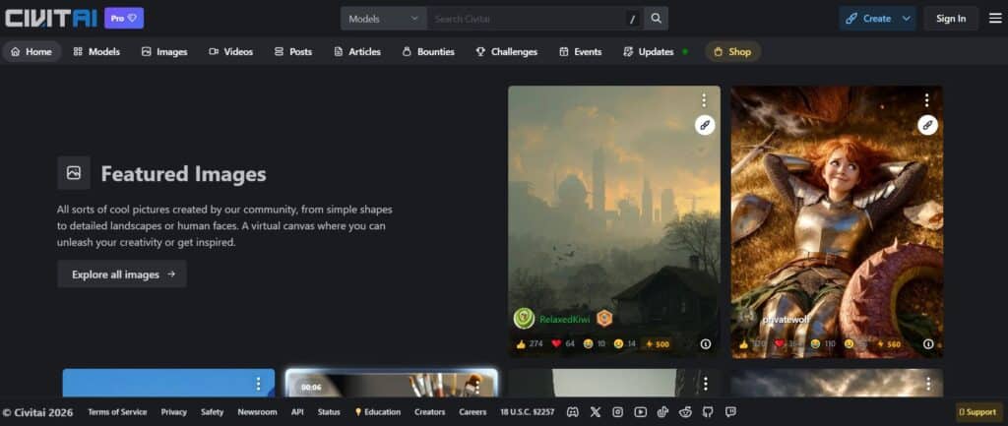Viewport: 1008px width, 426px height.
Task: Like the RelaxedKiwi image with thumbs up (274)
Action: coord(529,343)
